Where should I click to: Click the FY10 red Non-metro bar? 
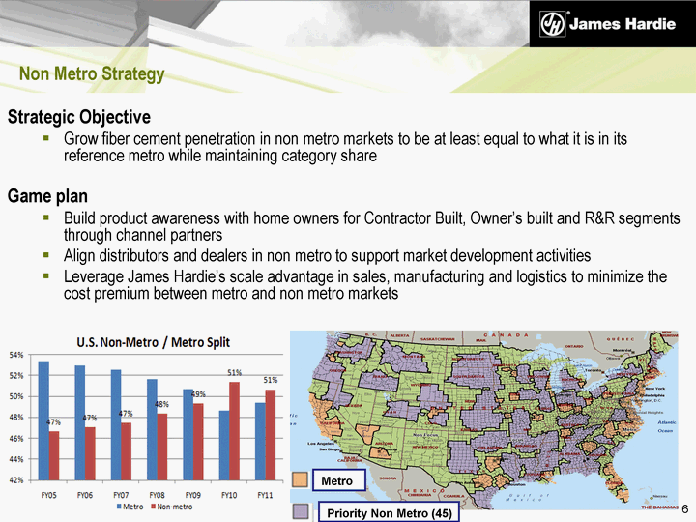tap(231, 430)
